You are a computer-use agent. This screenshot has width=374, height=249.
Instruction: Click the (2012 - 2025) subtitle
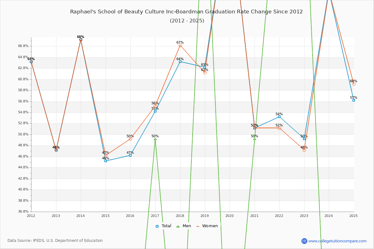(x=187, y=21)
